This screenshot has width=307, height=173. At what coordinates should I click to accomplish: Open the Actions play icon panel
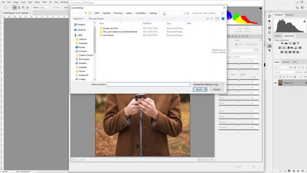[270, 21]
